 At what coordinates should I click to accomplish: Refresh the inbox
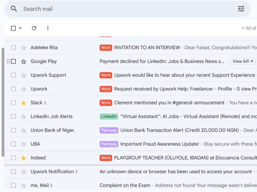pos(34,28)
